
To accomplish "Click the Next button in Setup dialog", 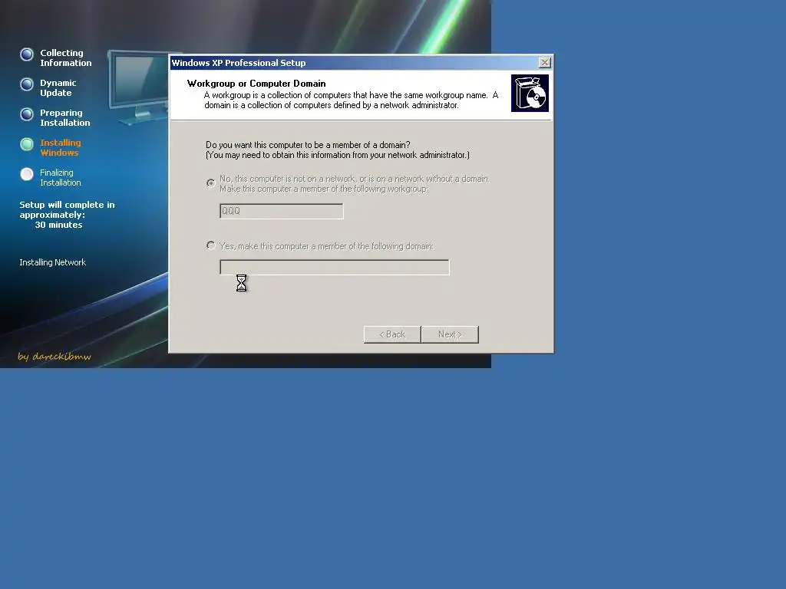I will 450,334.
